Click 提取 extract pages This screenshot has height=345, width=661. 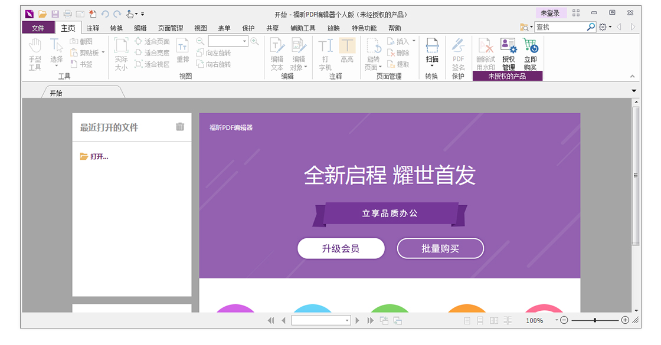[398, 64]
